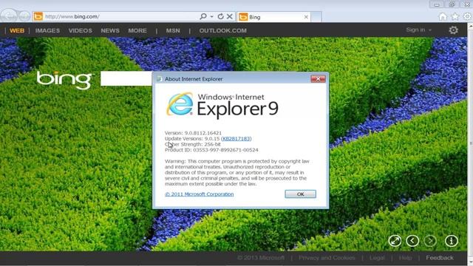Click the search magnifier in the address bar
The image size is (473, 266).
pos(203,16)
